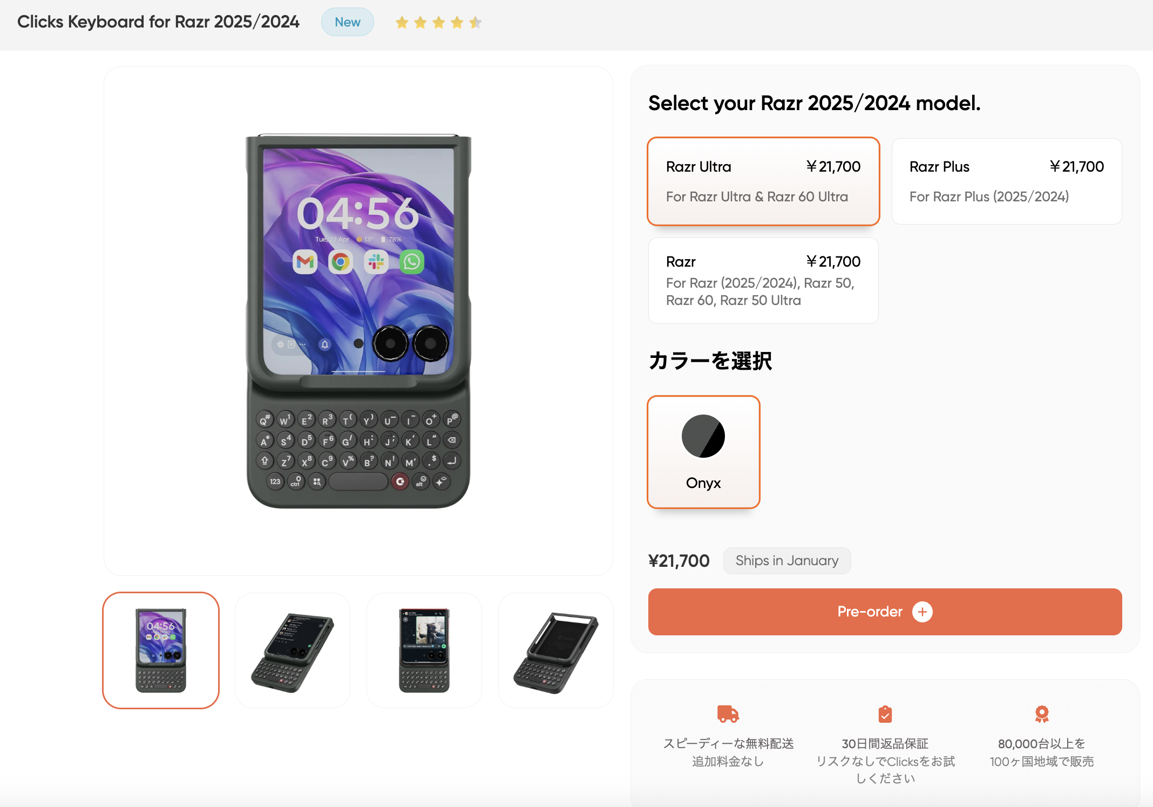Click the Chrome icon on phone screen
Screen dimensions: 1153x807
[x=340, y=262]
